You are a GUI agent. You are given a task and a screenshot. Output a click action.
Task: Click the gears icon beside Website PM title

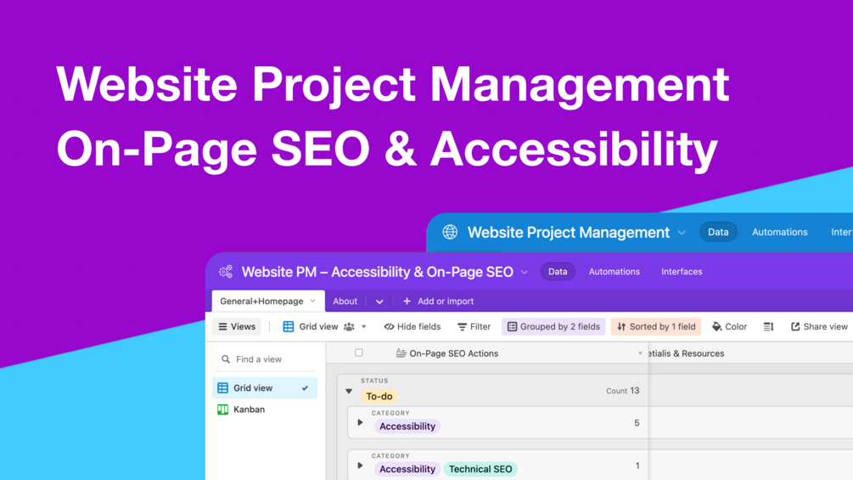tap(226, 272)
